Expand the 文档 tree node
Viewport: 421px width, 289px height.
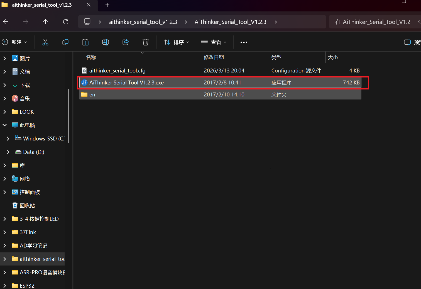[4, 72]
